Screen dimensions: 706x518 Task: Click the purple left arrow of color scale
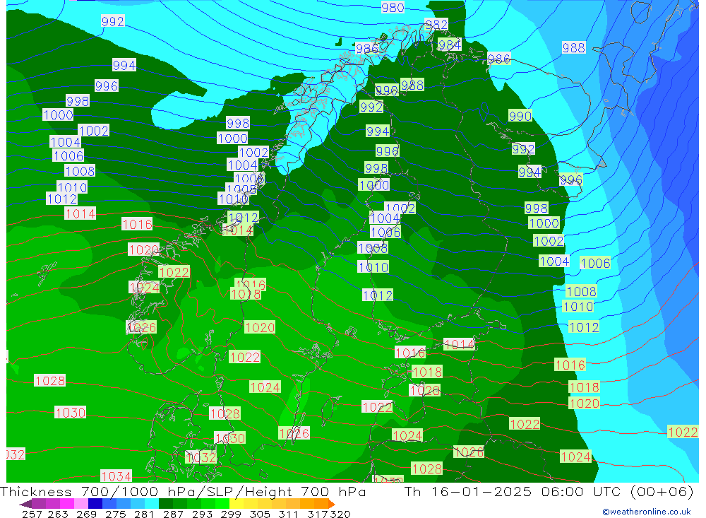click(x=25, y=504)
